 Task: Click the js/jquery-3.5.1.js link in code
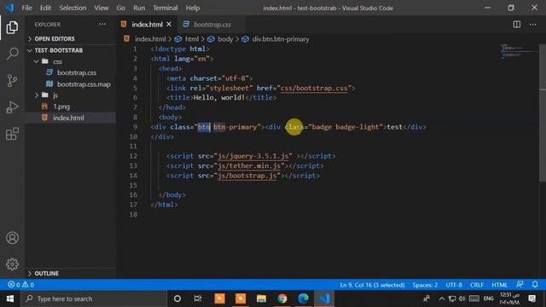pos(253,156)
